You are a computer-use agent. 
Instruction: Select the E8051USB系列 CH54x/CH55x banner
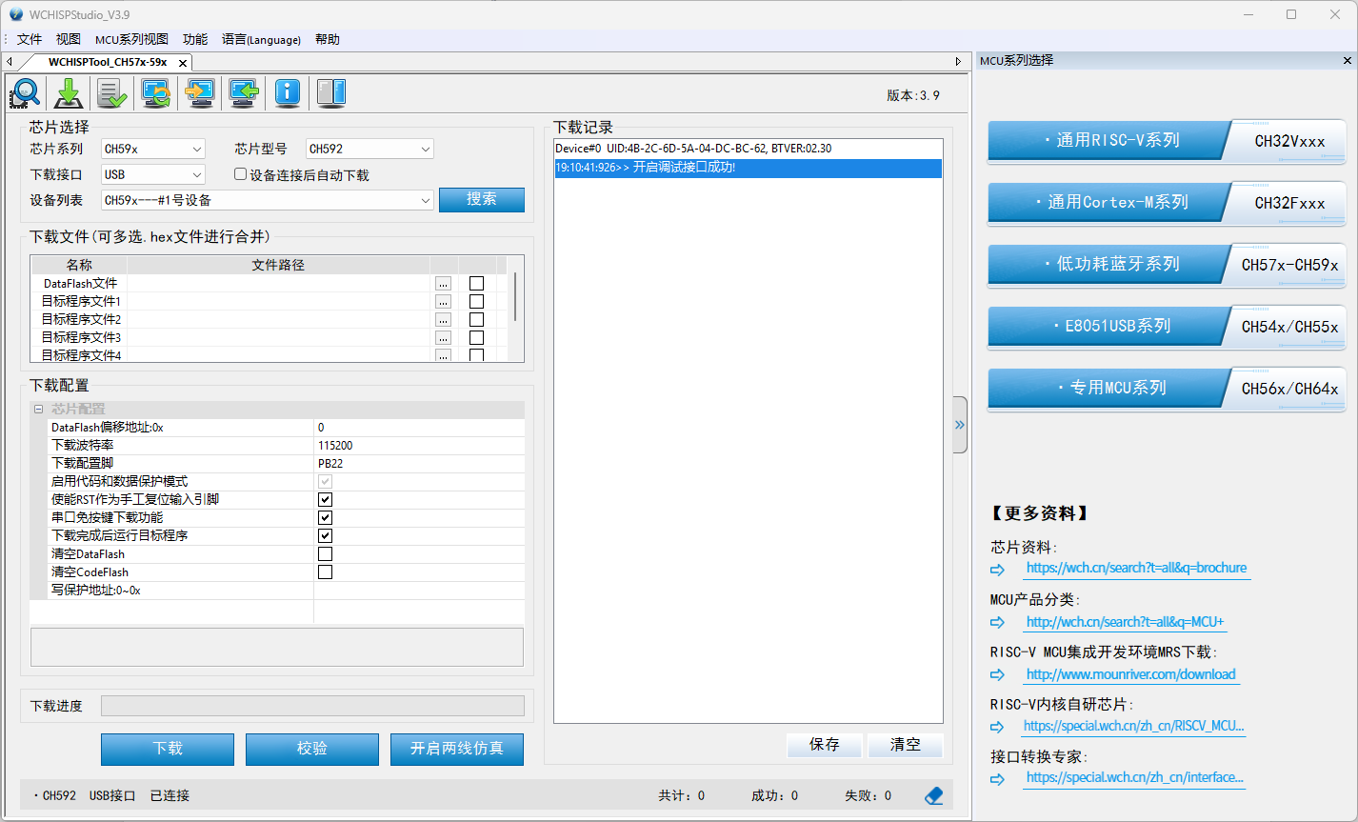coord(1167,327)
